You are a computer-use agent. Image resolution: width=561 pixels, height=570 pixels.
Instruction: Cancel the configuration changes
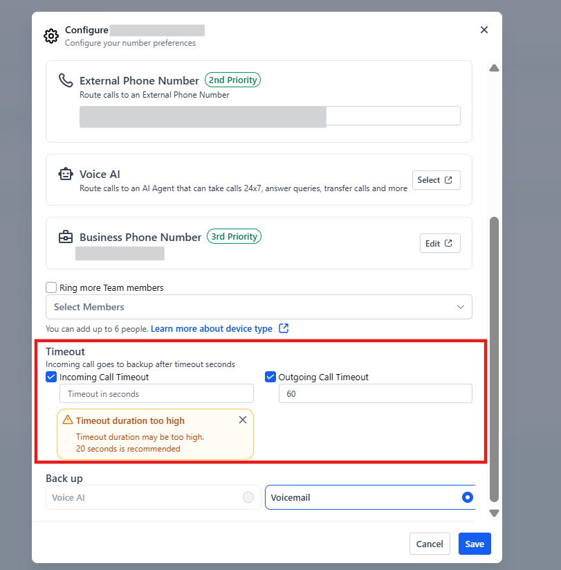(x=430, y=544)
